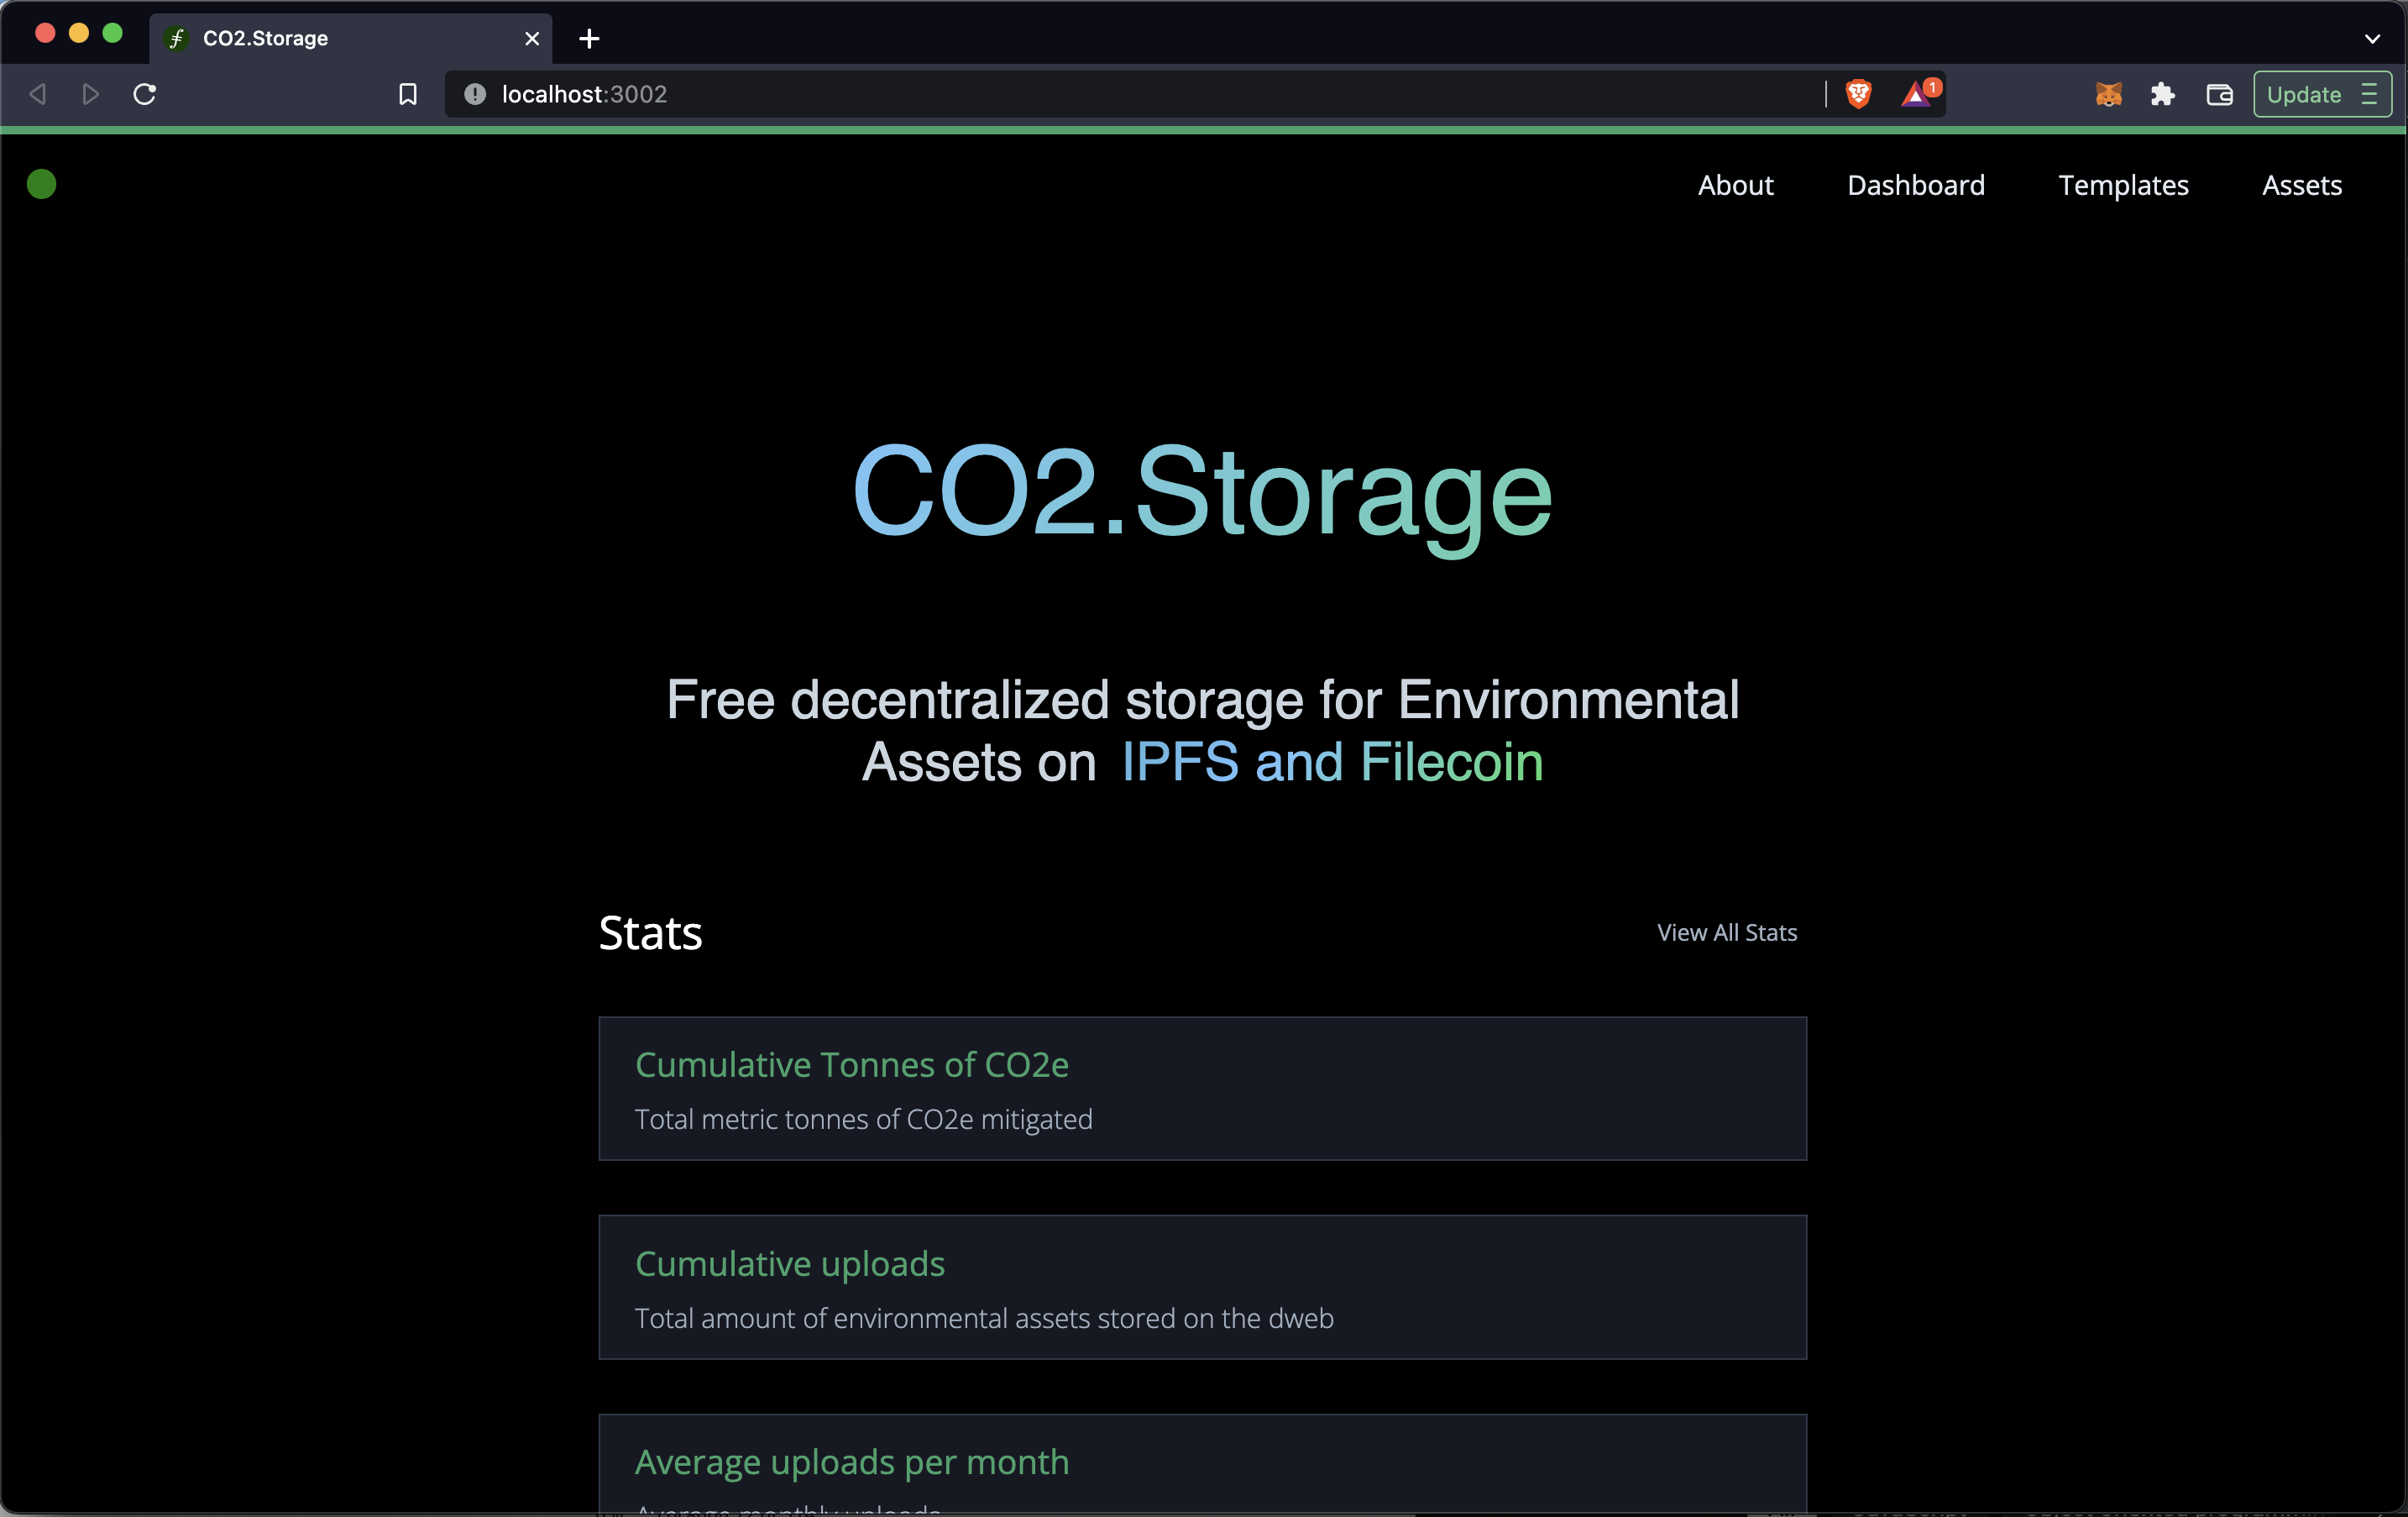Open the Brave Rewards triangle icon

click(1915, 94)
